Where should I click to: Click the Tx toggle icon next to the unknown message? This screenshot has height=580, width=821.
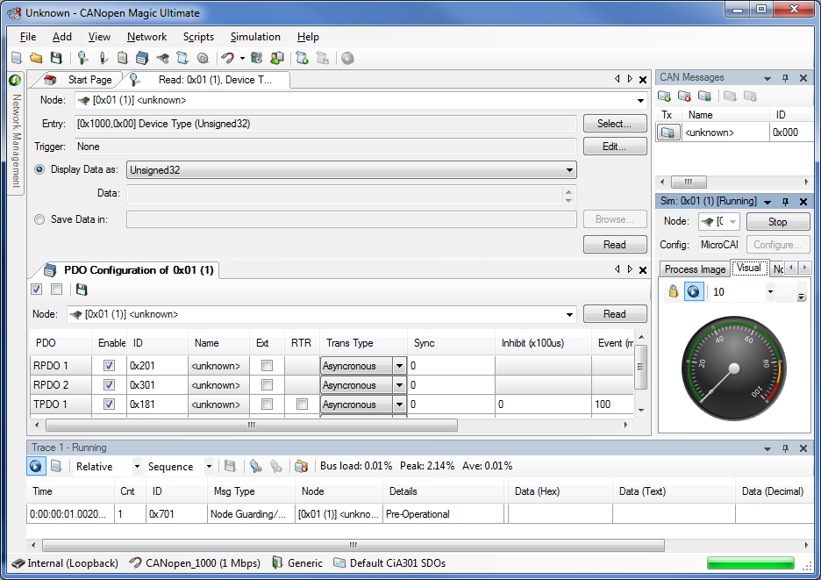click(x=668, y=132)
